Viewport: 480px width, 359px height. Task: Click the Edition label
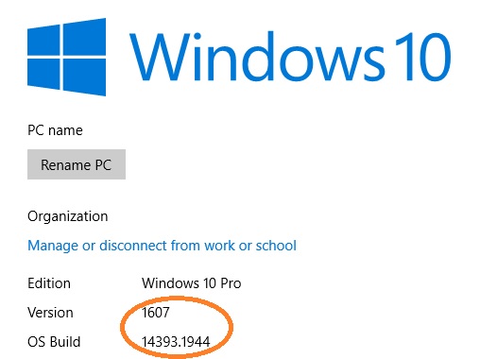coord(49,283)
